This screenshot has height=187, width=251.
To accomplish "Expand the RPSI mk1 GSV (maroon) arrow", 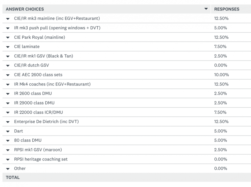I will coord(8,150).
